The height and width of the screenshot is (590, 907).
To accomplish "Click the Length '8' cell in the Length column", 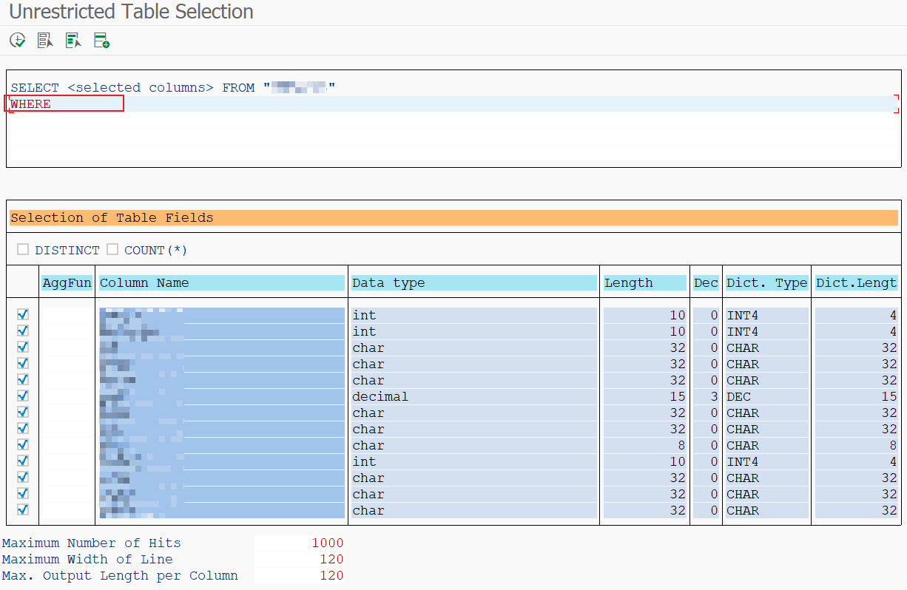I will 645,446.
